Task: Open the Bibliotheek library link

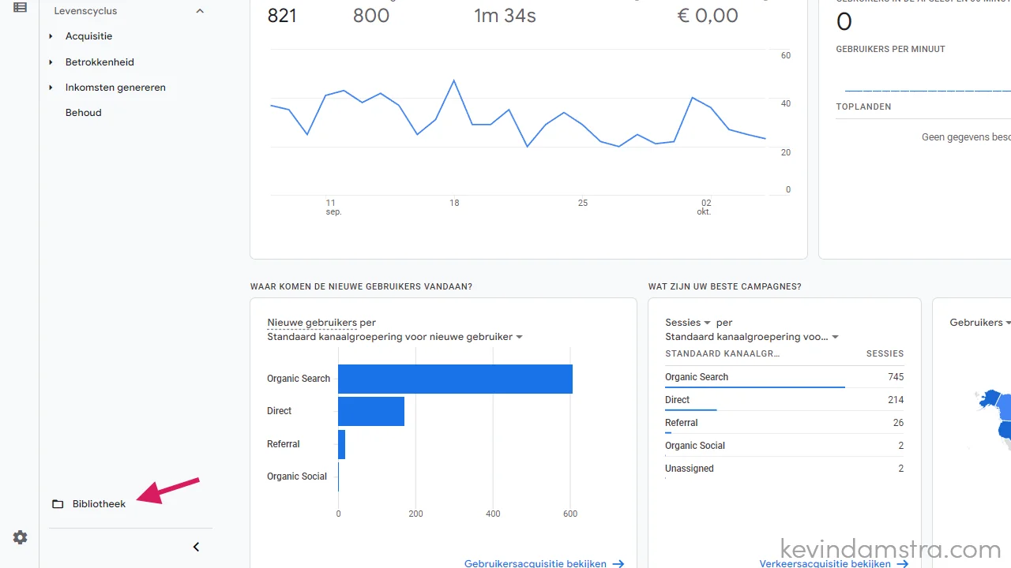Action: point(99,504)
